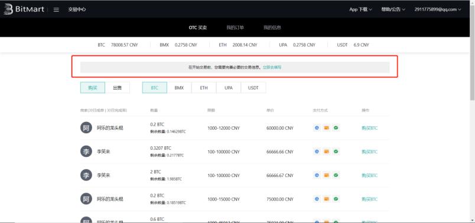Click 购买BTC for the 75000.00 CNY offer
The width and height of the screenshot is (475, 223).
[370, 199]
